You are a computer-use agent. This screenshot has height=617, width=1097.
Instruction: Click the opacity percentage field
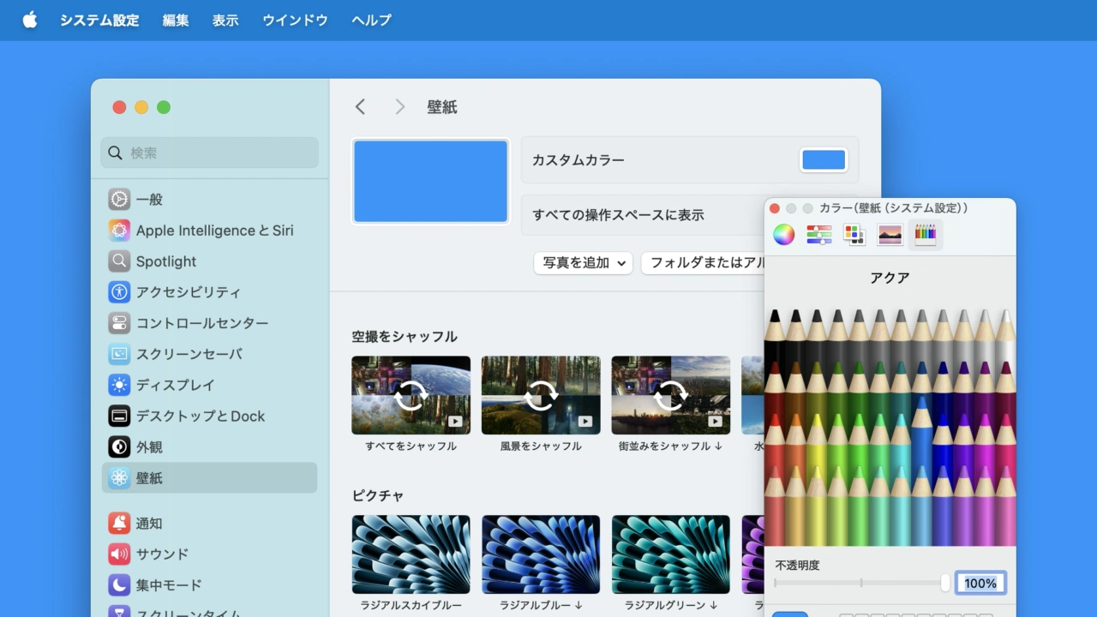(980, 583)
